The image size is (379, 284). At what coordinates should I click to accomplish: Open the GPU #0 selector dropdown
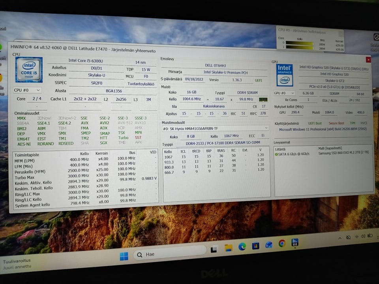click(284, 93)
